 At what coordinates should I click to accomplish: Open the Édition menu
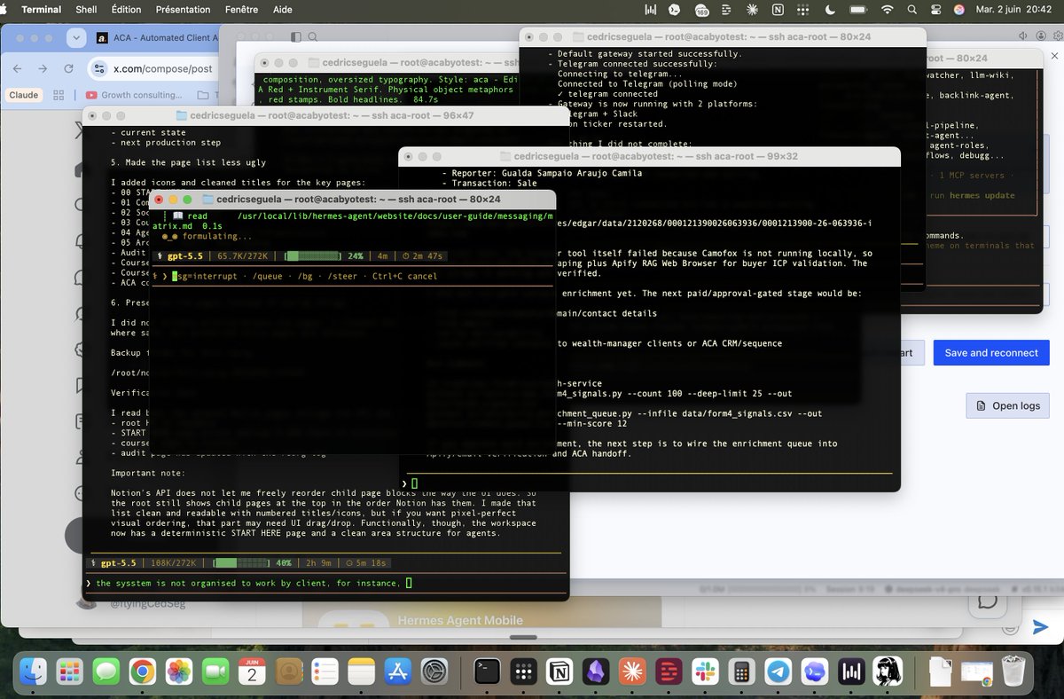pyautogui.click(x=128, y=10)
